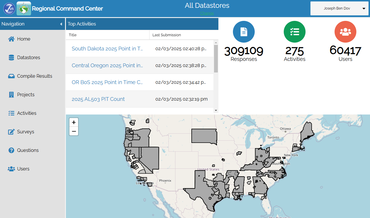
Task: Sort by Last Submission column header
Action: tap(167, 35)
